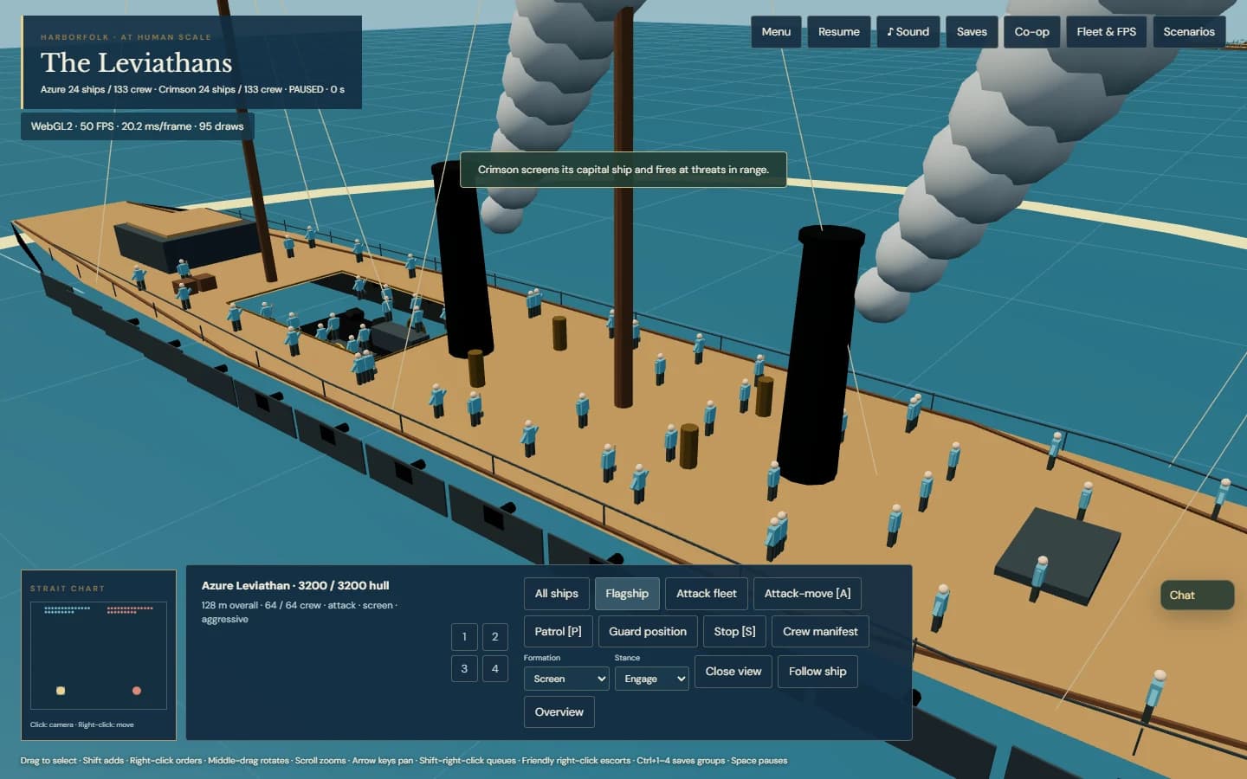1247x779 pixels.
Task: Toggle the Sound button
Action: tap(908, 32)
